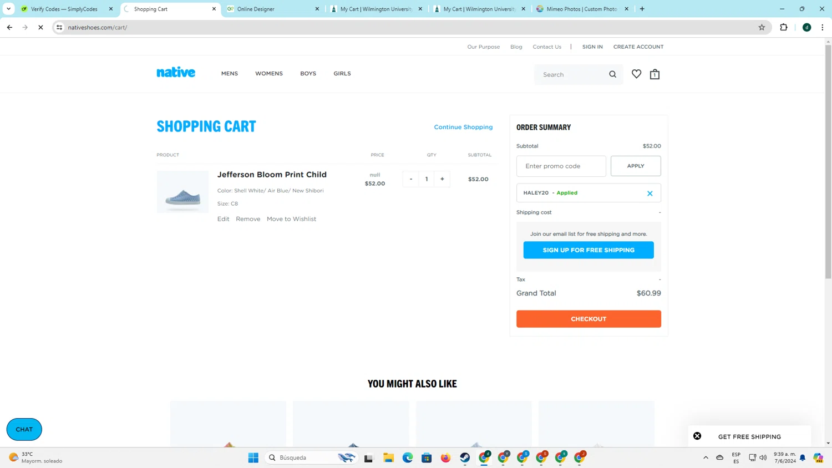
Task: Close the Online Designer tab
Action: point(317,9)
